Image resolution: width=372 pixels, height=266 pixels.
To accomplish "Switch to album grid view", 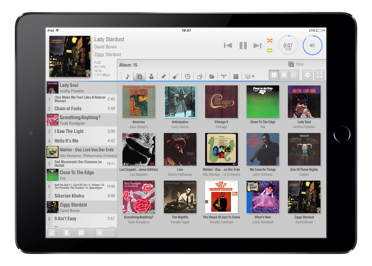I will click(274, 75).
